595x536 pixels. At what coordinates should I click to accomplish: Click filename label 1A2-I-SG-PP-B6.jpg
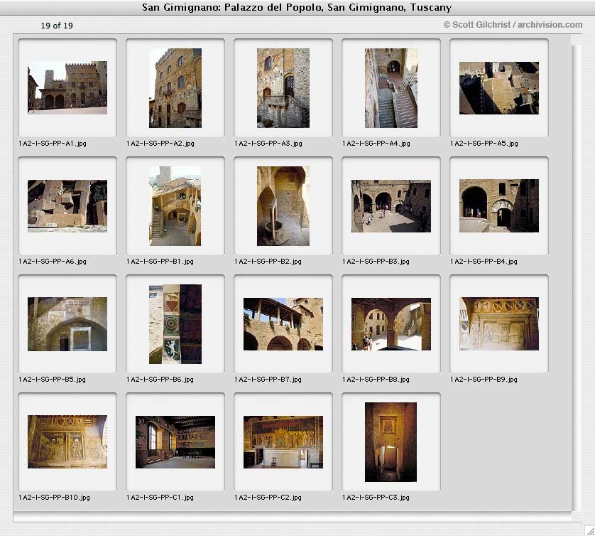pos(160,380)
